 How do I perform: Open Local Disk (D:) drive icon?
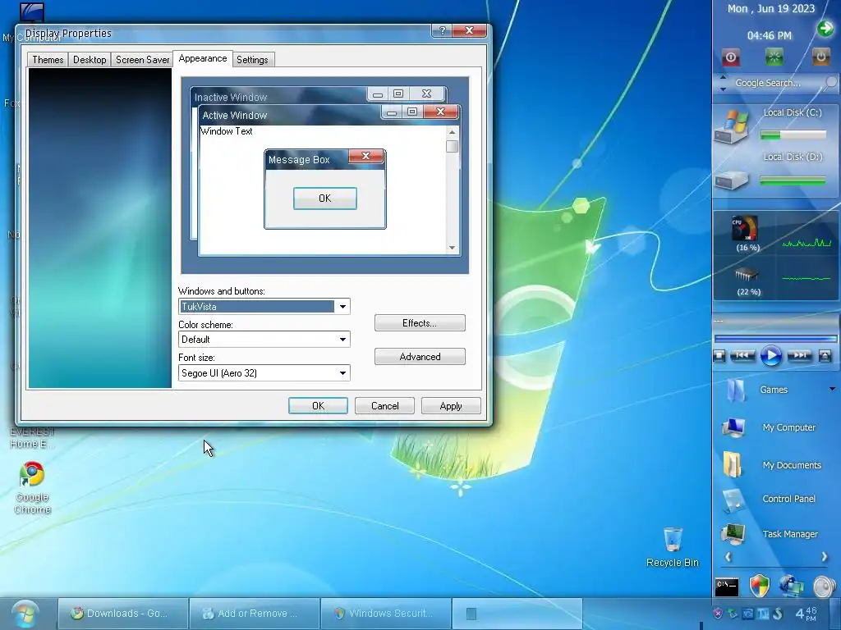coord(732,180)
